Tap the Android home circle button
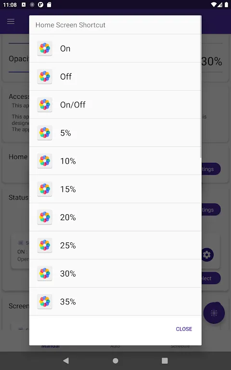 tap(115, 360)
